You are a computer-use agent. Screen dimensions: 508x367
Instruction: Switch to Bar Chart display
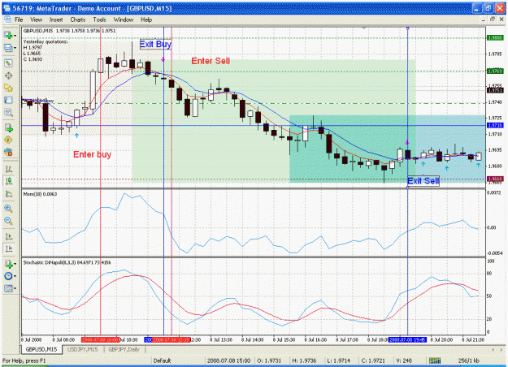[x=8, y=169]
